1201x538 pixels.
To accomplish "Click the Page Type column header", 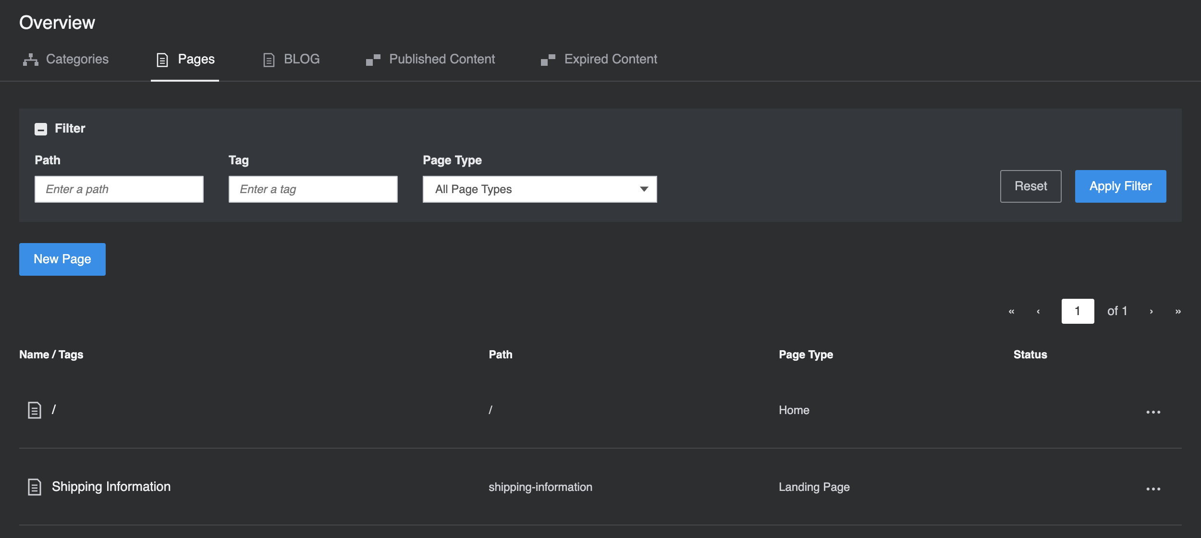I will [x=806, y=355].
